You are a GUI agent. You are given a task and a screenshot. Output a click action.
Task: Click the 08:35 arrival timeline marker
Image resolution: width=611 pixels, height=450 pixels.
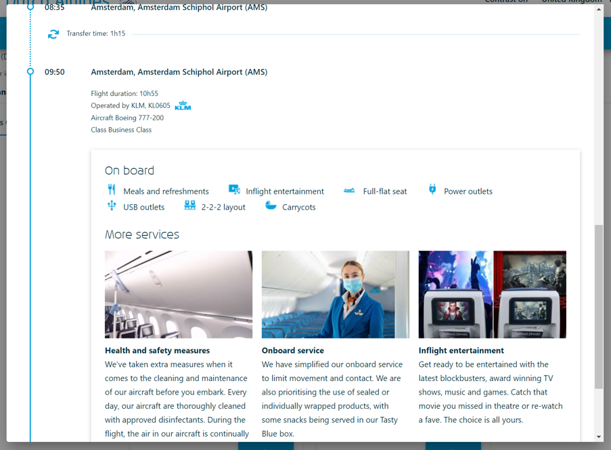coord(30,7)
